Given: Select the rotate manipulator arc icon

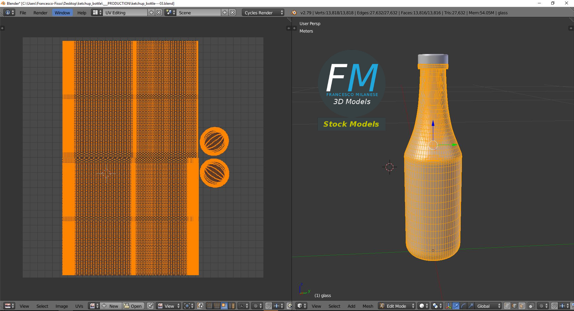Looking at the screenshot, I should pos(463,306).
